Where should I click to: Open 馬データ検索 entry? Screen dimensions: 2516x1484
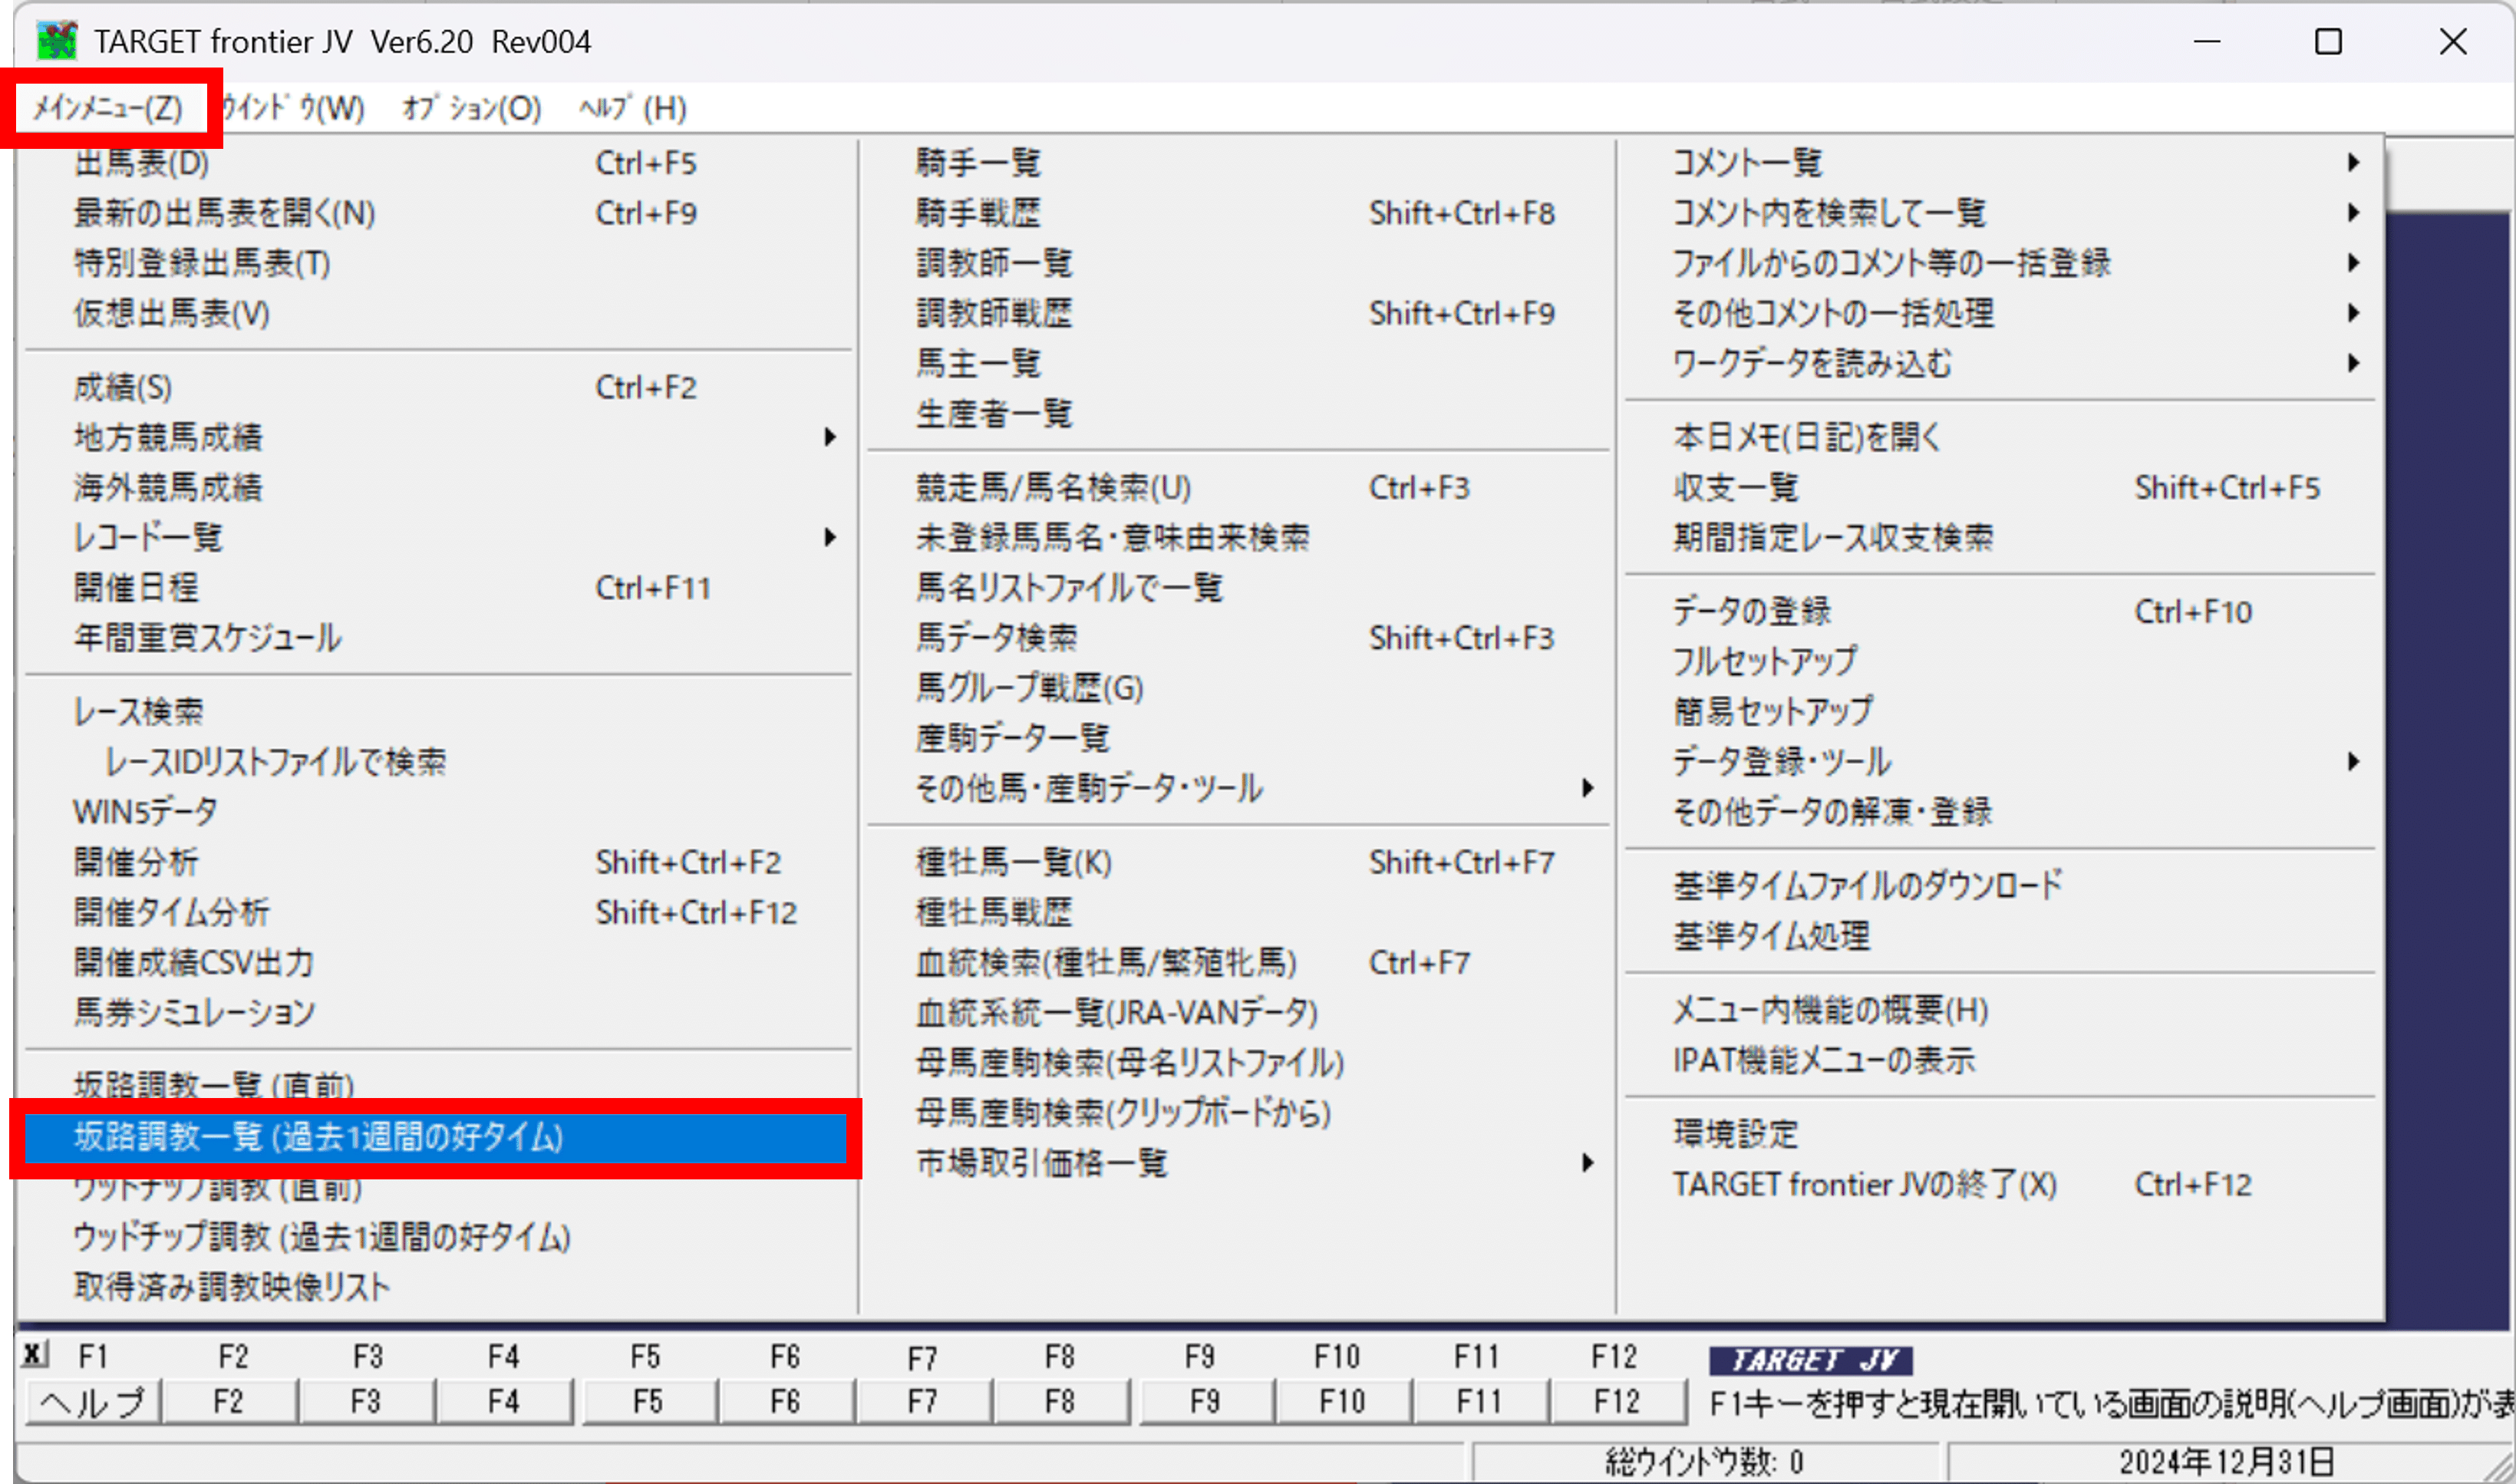[x=1238, y=637]
